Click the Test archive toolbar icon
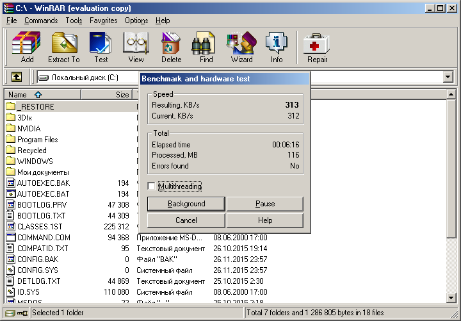This screenshot has height=321, width=461. pos(101,47)
